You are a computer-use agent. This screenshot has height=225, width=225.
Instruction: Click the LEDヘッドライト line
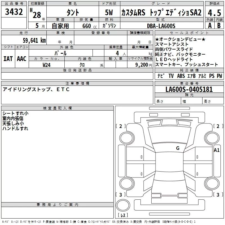[174, 59]
